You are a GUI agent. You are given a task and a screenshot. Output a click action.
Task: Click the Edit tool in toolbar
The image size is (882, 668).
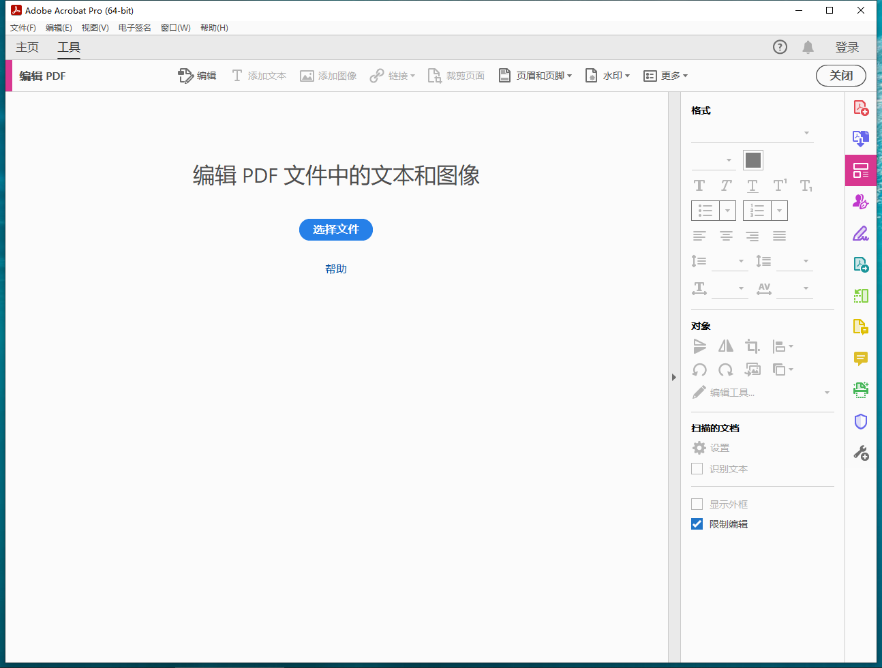[197, 76]
